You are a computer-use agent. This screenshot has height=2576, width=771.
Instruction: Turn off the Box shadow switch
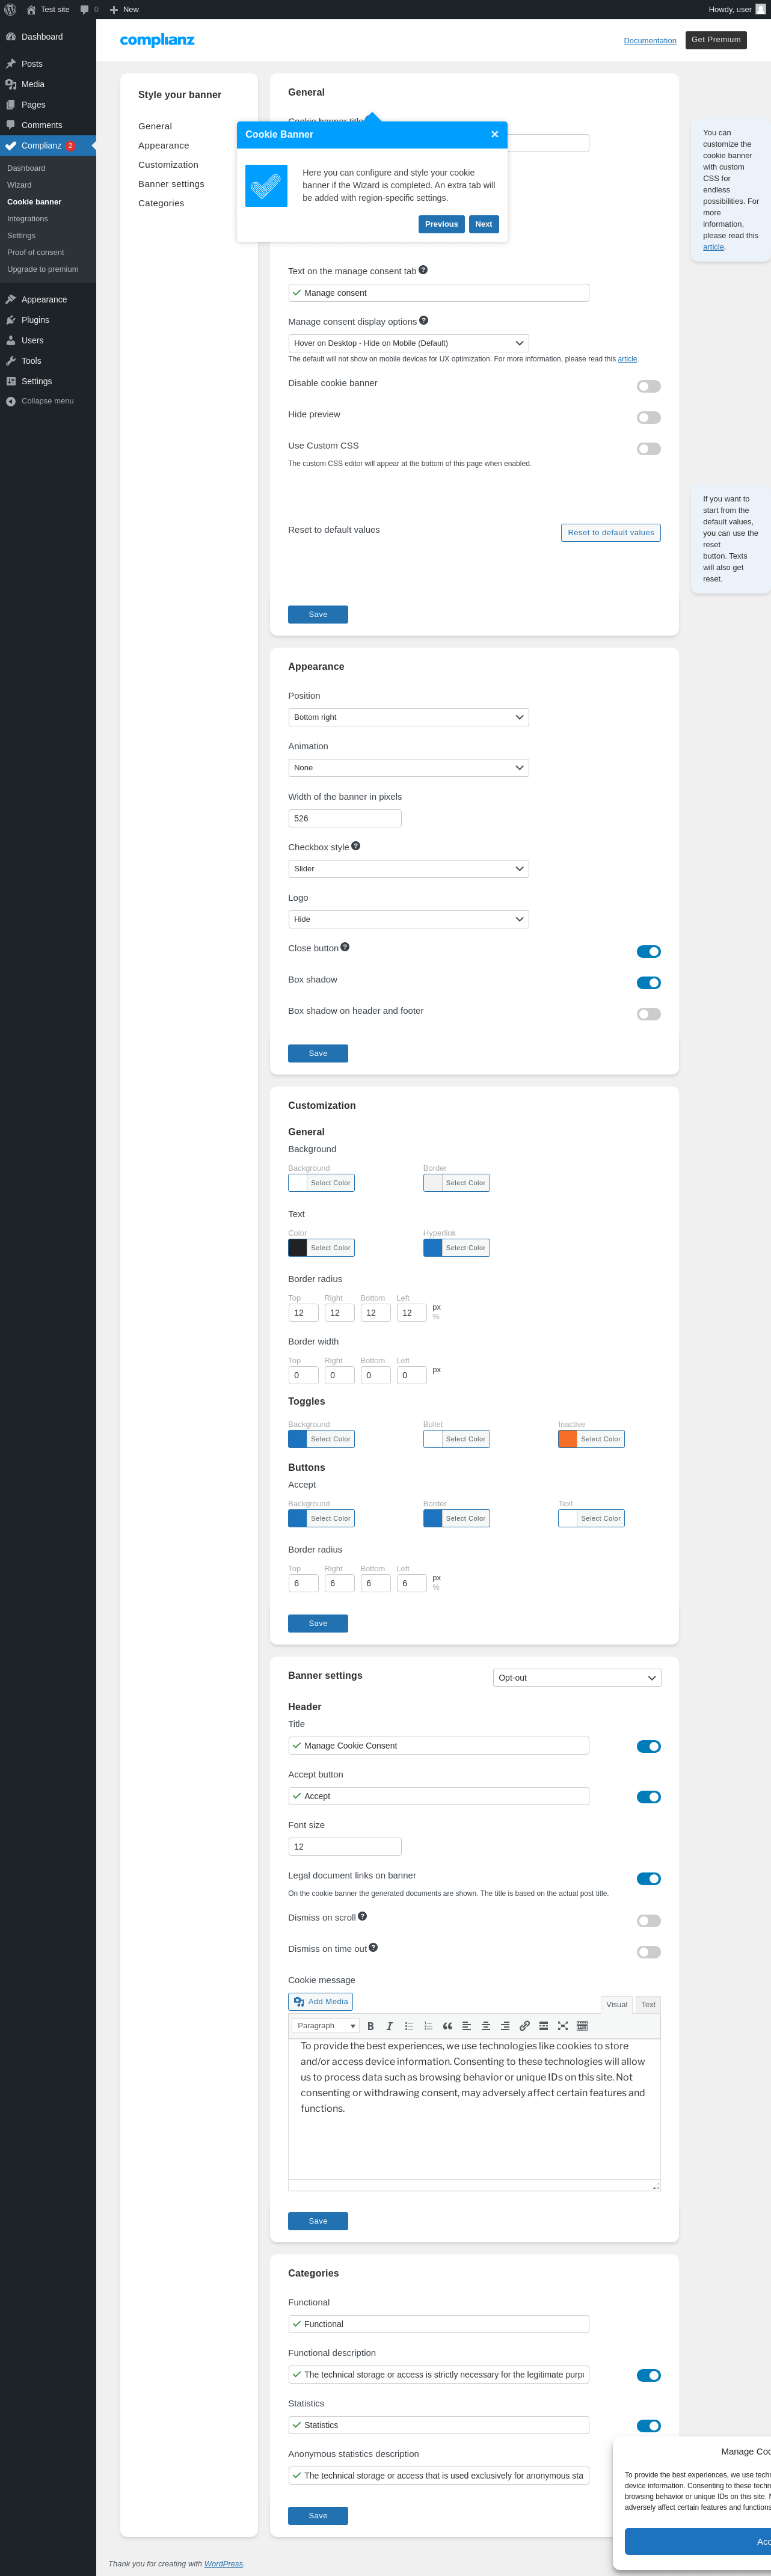click(x=649, y=982)
